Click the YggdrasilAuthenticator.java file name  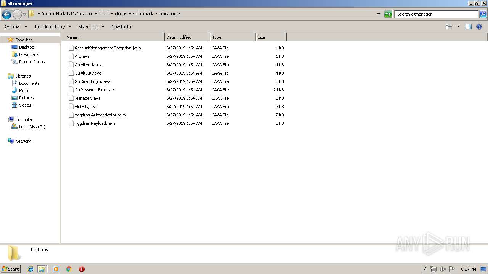pyautogui.click(x=100, y=115)
